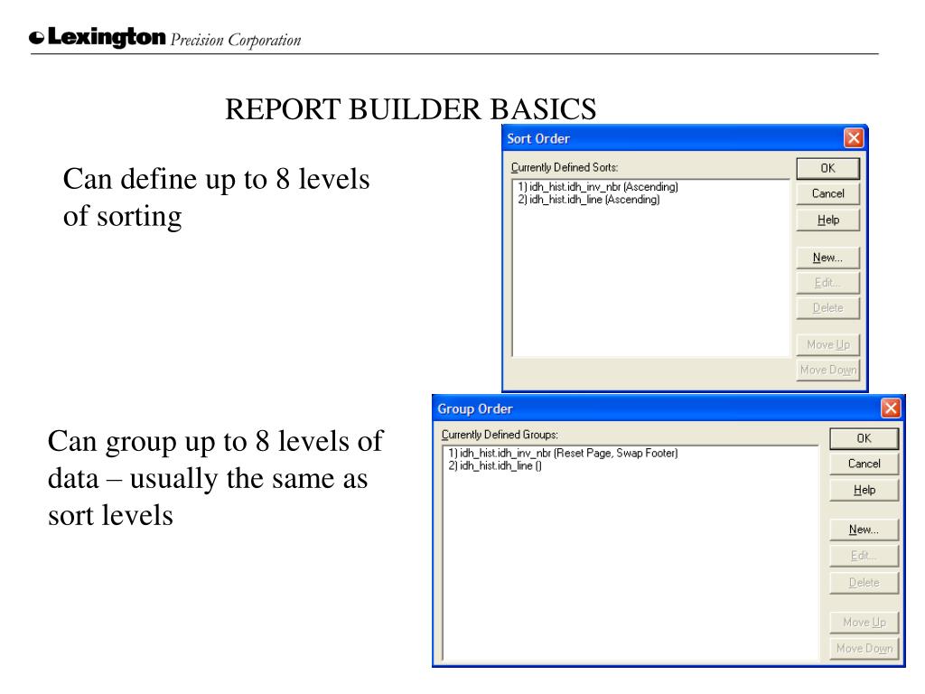Click OK in the Group Order dialog
Image resolution: width=925 pixels, height=694 pixels.
click(x=864, y=438)
